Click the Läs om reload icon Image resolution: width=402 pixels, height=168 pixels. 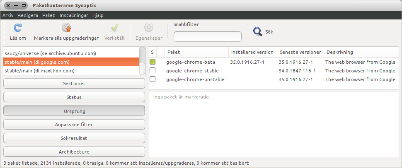click(x=18, y=28)
